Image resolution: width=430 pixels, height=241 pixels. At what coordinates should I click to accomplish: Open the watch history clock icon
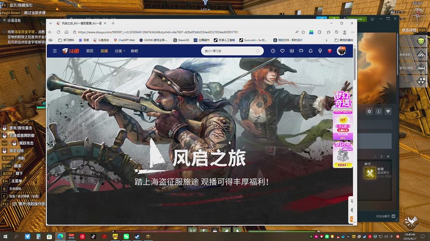(x=273, y=51)
